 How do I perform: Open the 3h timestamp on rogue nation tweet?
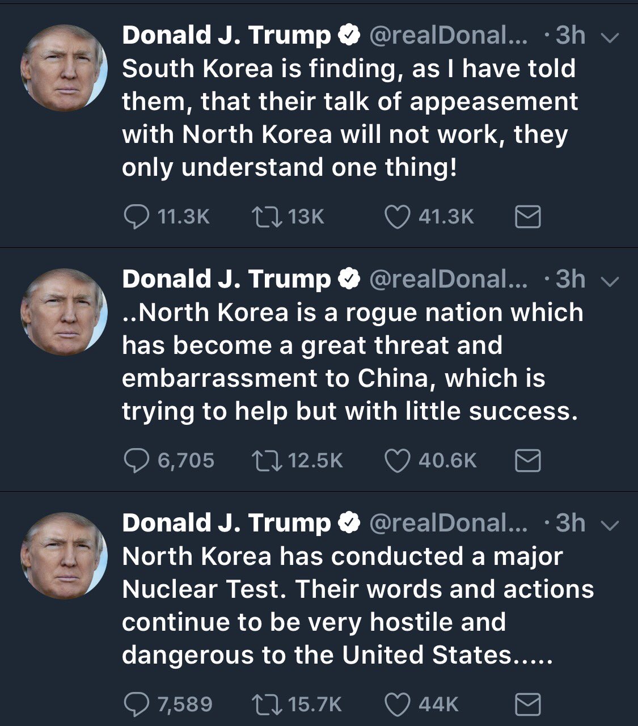tap(570, 279)
